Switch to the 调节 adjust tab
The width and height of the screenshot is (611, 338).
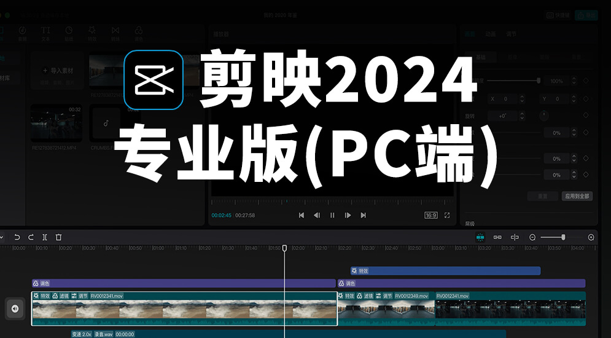click(512, 34)
